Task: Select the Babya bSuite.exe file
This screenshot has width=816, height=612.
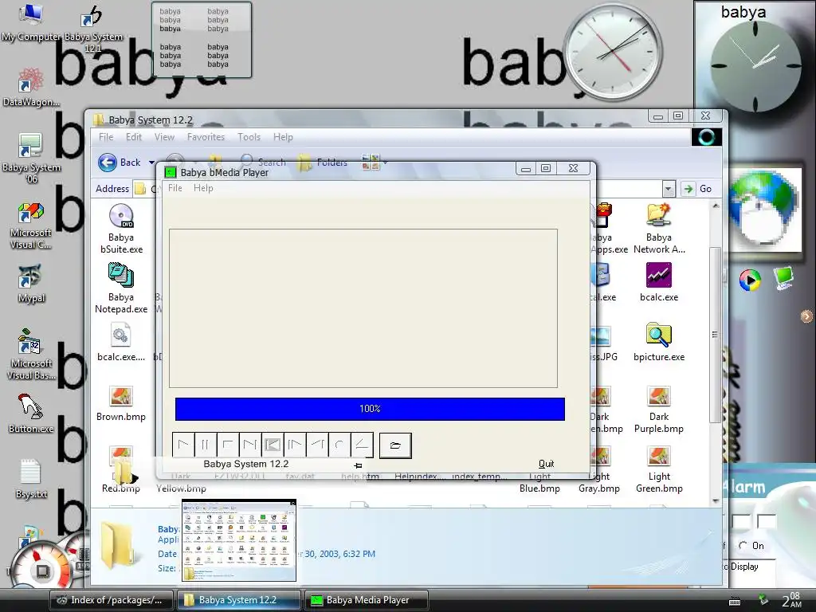Action: [x=121, y=229]
